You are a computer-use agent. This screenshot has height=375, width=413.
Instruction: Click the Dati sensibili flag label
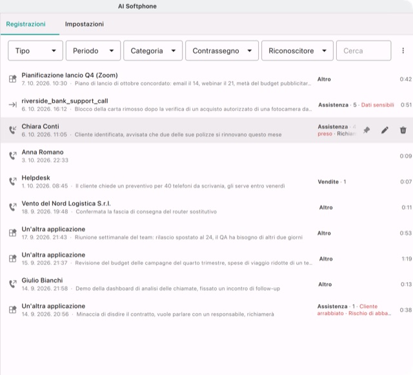pyautogui.click(x=378, y=105)
